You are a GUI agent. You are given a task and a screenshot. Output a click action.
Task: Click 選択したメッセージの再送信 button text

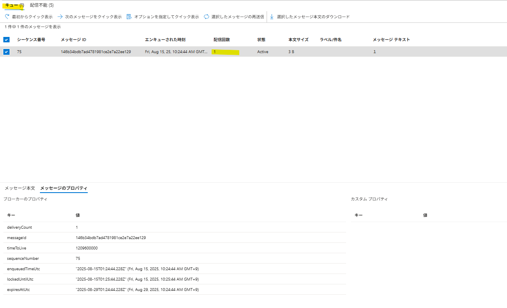click(x=237, y=17)
